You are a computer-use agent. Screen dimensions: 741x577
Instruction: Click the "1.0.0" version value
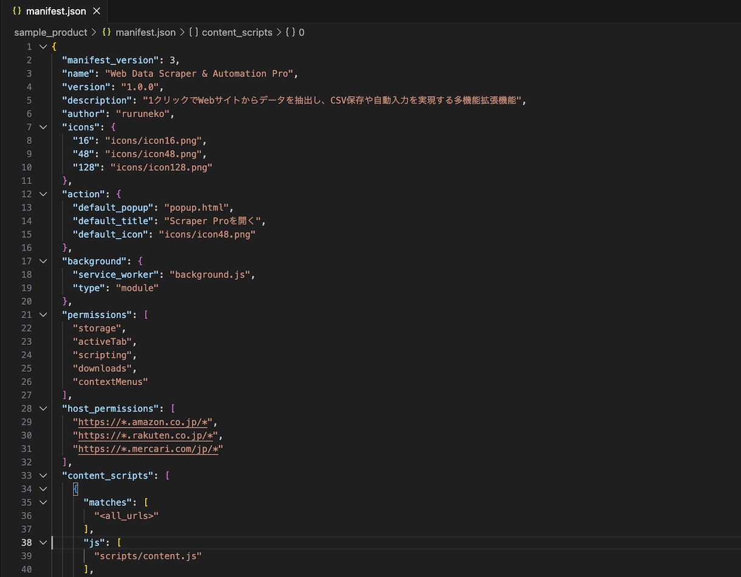pos(140,87)
